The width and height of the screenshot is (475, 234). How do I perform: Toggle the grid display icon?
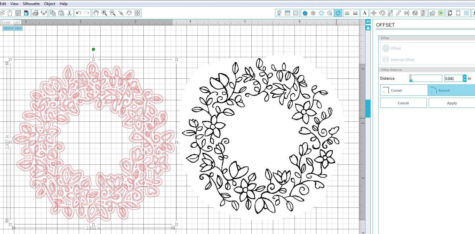[x=466, y=13]
